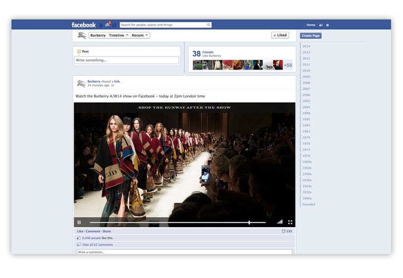Toggle the Liked button for Burberry

pyautogui.click(x=280, y=35)
